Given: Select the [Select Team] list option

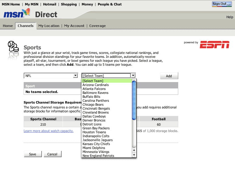Looking at the screenshot, I should [107, 81].
